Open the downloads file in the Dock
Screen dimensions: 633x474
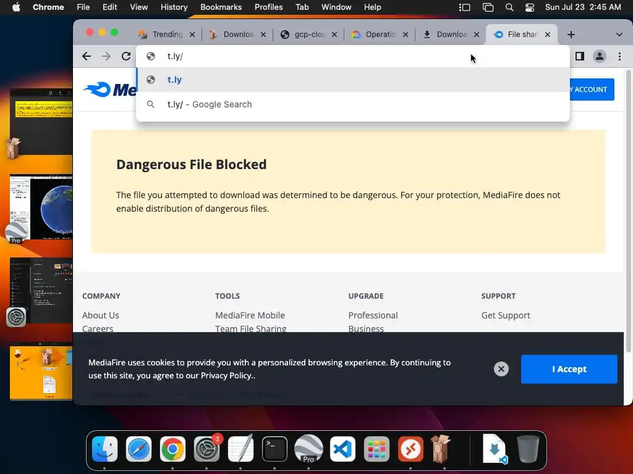pos(495,449)
